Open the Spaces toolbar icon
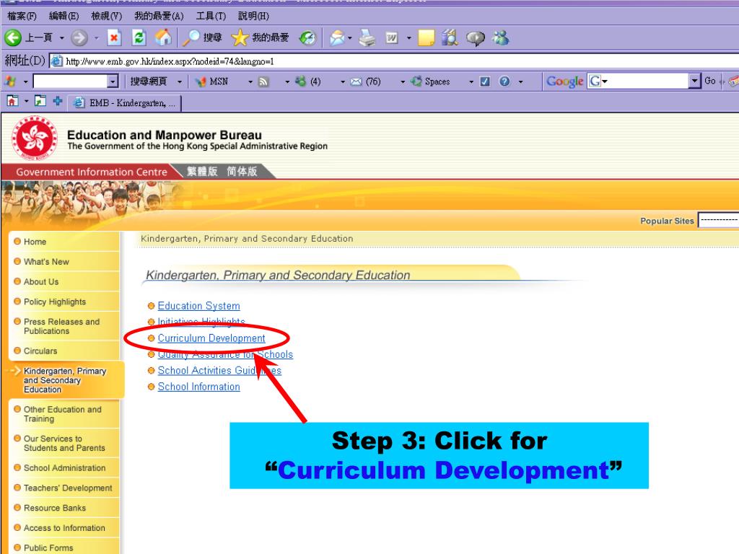739x554 pixels. tap(416, 81)
